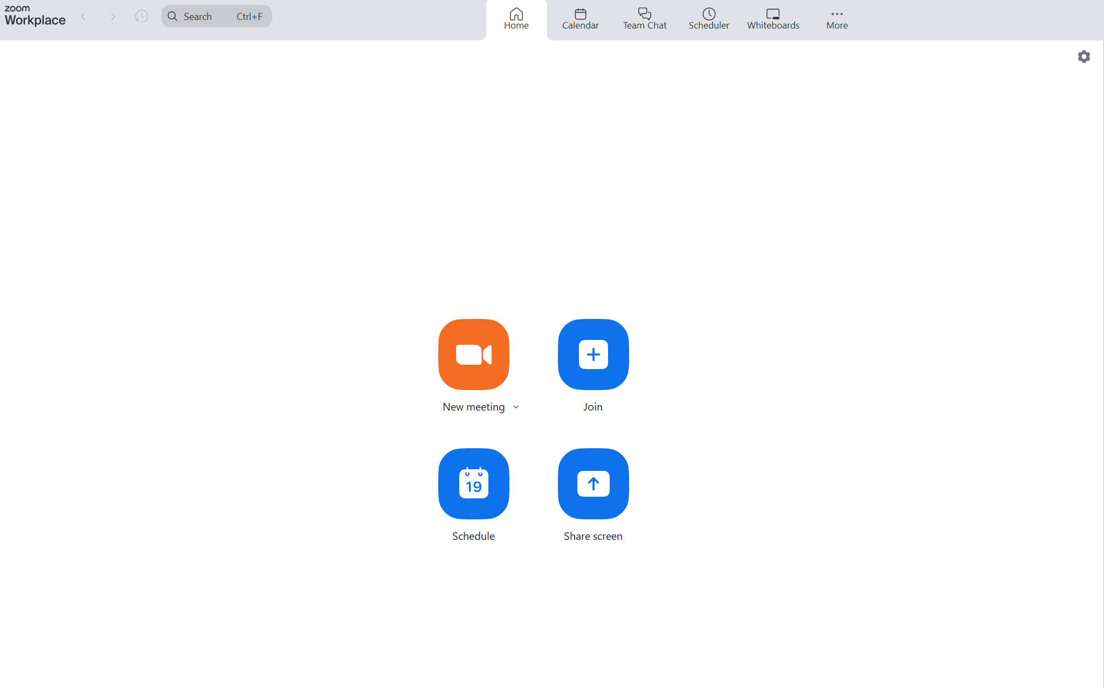Click the Join text label
This screenshot has height=688, width=1104.
click(592, 407)
